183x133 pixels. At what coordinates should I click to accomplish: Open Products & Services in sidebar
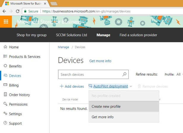coord(24,57)
